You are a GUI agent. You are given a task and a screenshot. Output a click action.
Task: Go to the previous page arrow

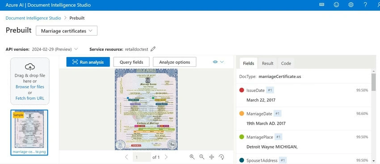[126, 157]
